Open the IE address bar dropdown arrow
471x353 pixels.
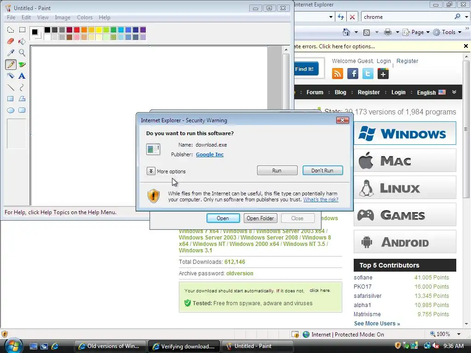pyautogui.click(x=331, y=17)
